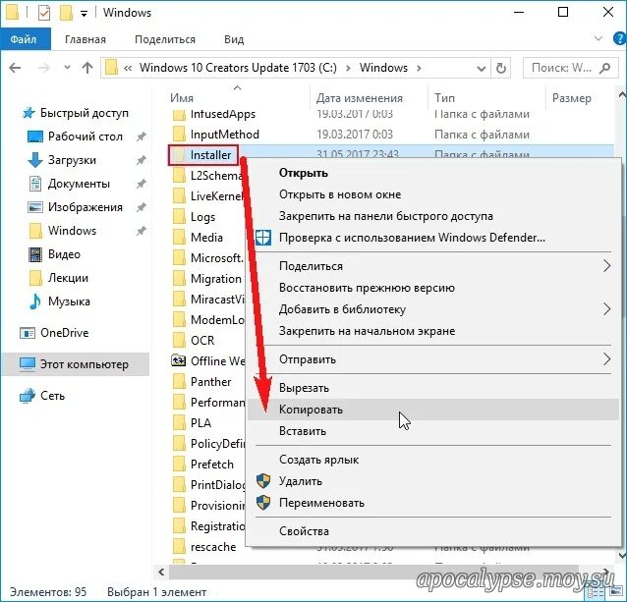Choose Создать ярлык in context menu
The width and height of the screenshot is (627, 602).
coord(433,460)
